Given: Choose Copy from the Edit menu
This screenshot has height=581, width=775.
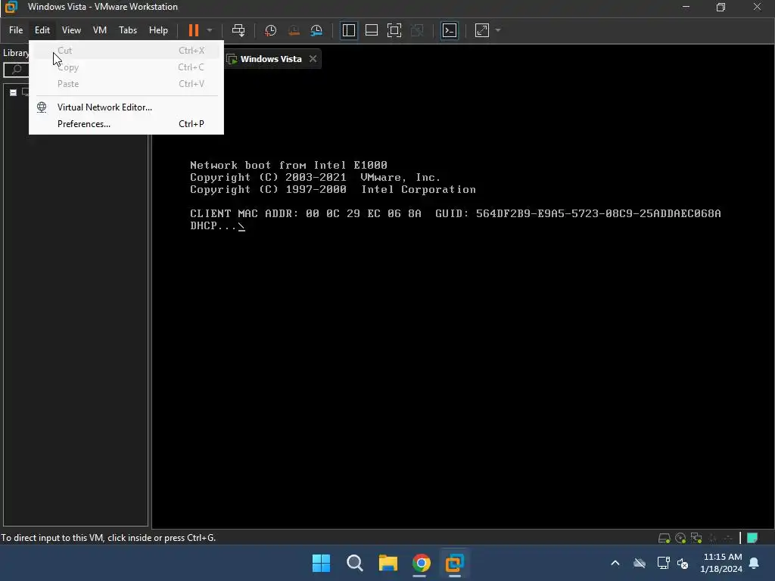Looking at the screenshot, I should (126, 67).
